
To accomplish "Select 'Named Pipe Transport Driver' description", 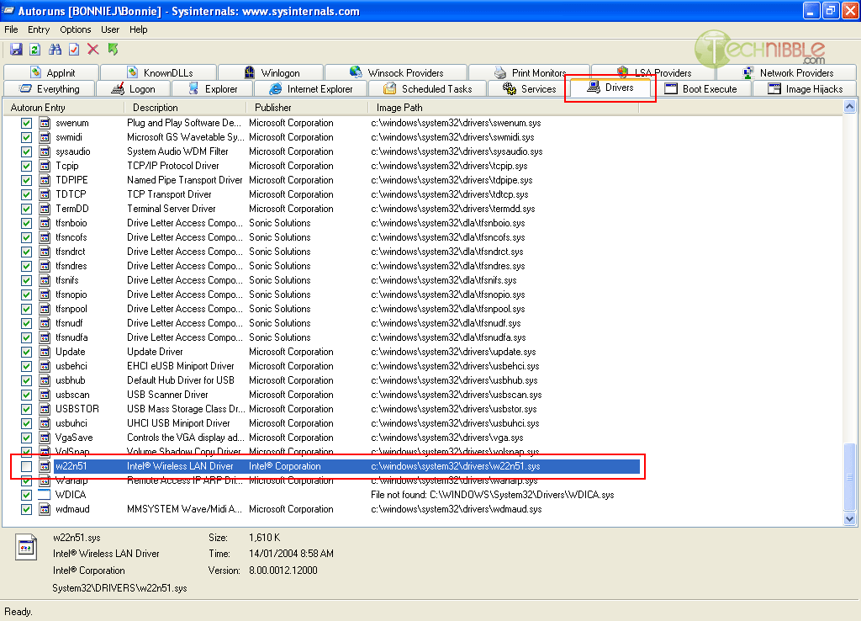I will [184, 180].
